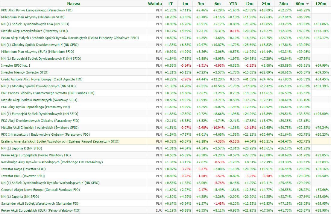331x214 pixels.
Task: Open PKO Akcji Rynku Japońskiego fund
Action: [35, 107]
